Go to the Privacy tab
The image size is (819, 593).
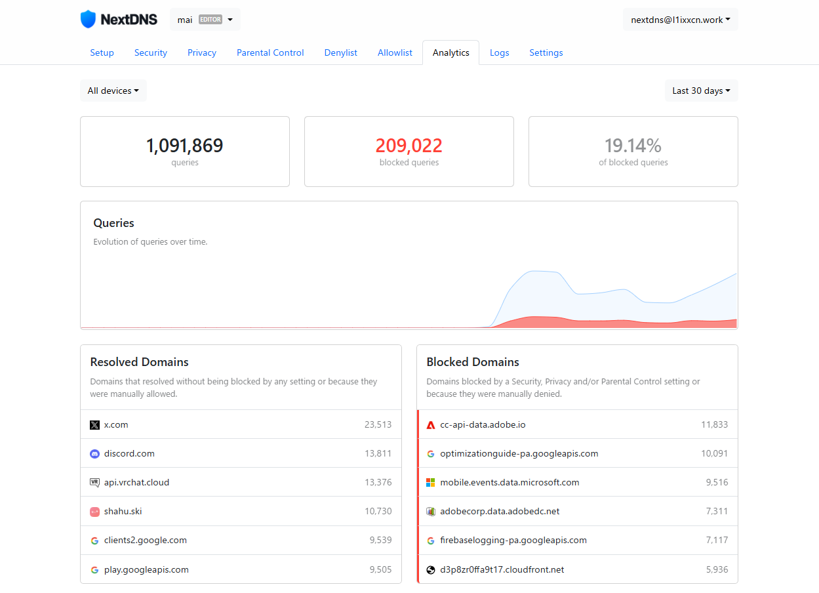pyautogui.click(x=202, y=52)
